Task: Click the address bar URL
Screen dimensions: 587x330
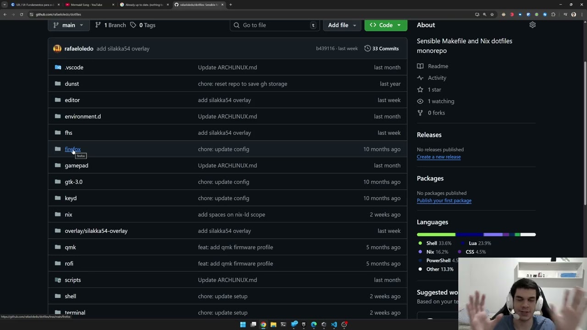Action: click(x=58, y=14)
